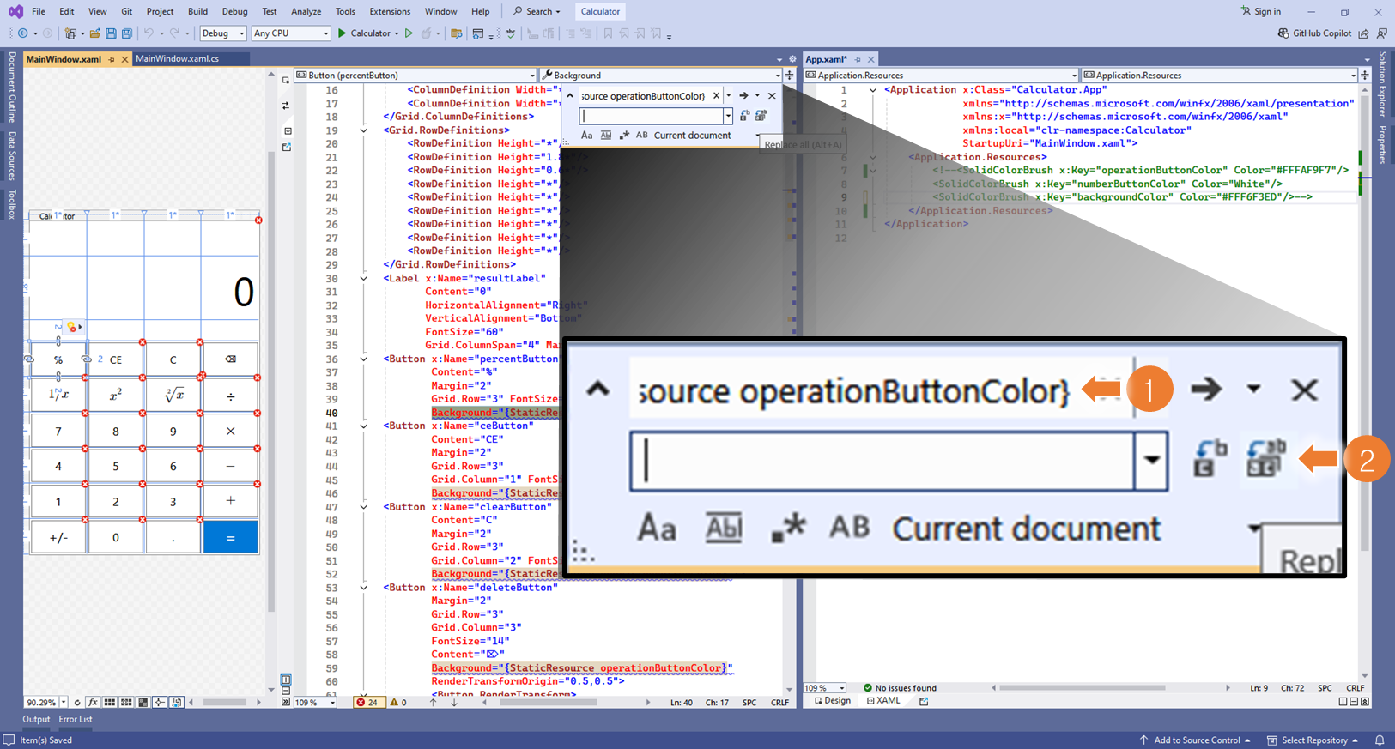Go to the previous issue with the up arrow
The image size is (1395, 749).
[x=433, y=702]
